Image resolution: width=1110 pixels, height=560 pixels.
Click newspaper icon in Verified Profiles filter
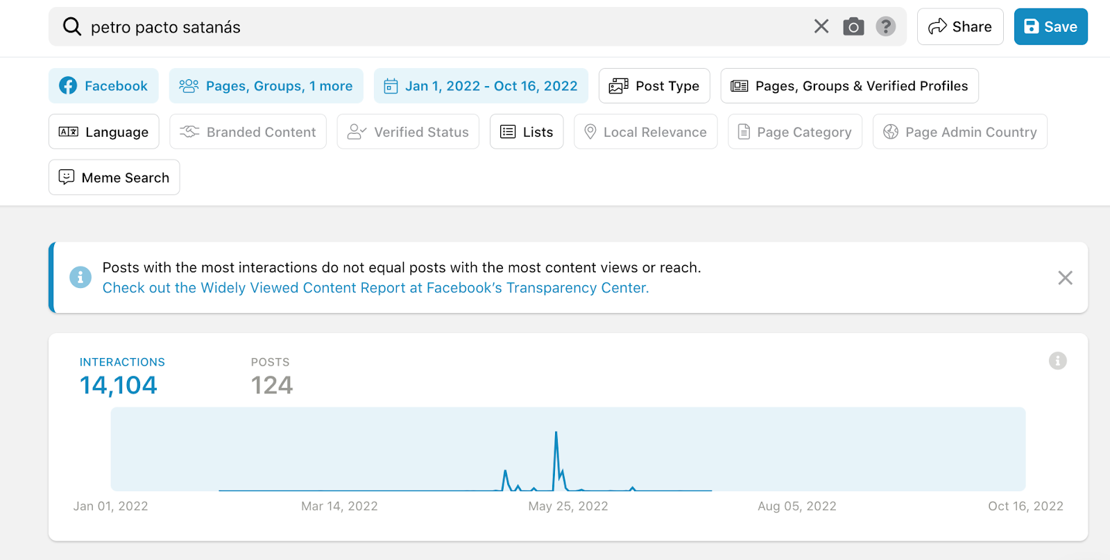pyautogui.click(x=740, y=86)
